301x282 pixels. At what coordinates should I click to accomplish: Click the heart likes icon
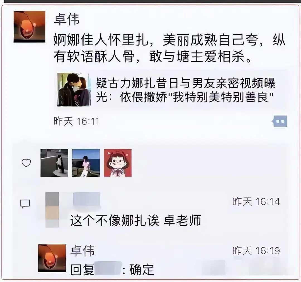[26, 163]
